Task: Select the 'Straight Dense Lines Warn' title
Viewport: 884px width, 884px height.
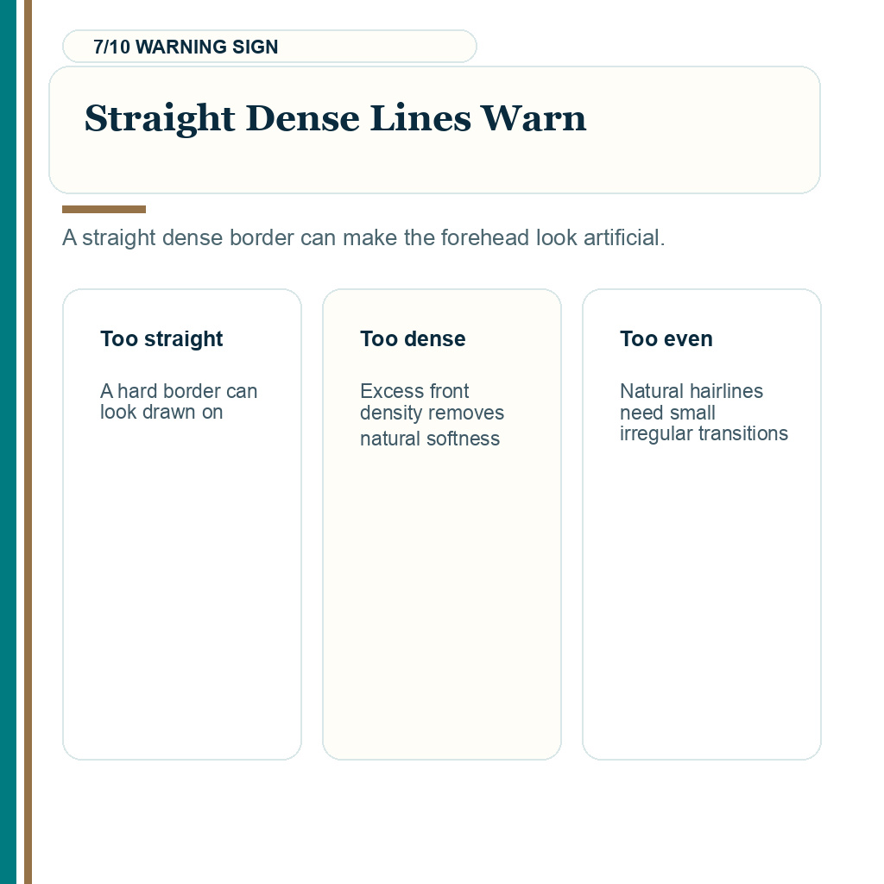Action: point(335,118)
